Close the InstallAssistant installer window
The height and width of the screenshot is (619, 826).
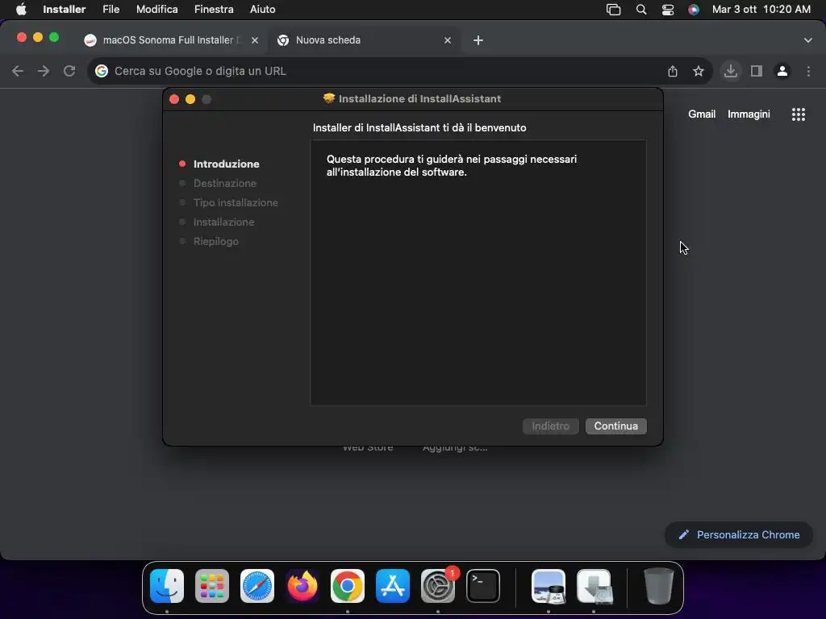(174, 99)
